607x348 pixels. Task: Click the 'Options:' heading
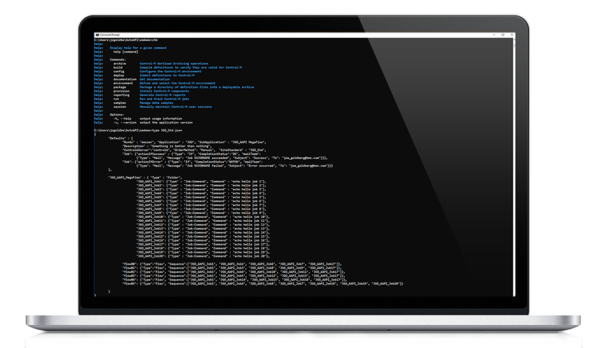click(117, 115)
